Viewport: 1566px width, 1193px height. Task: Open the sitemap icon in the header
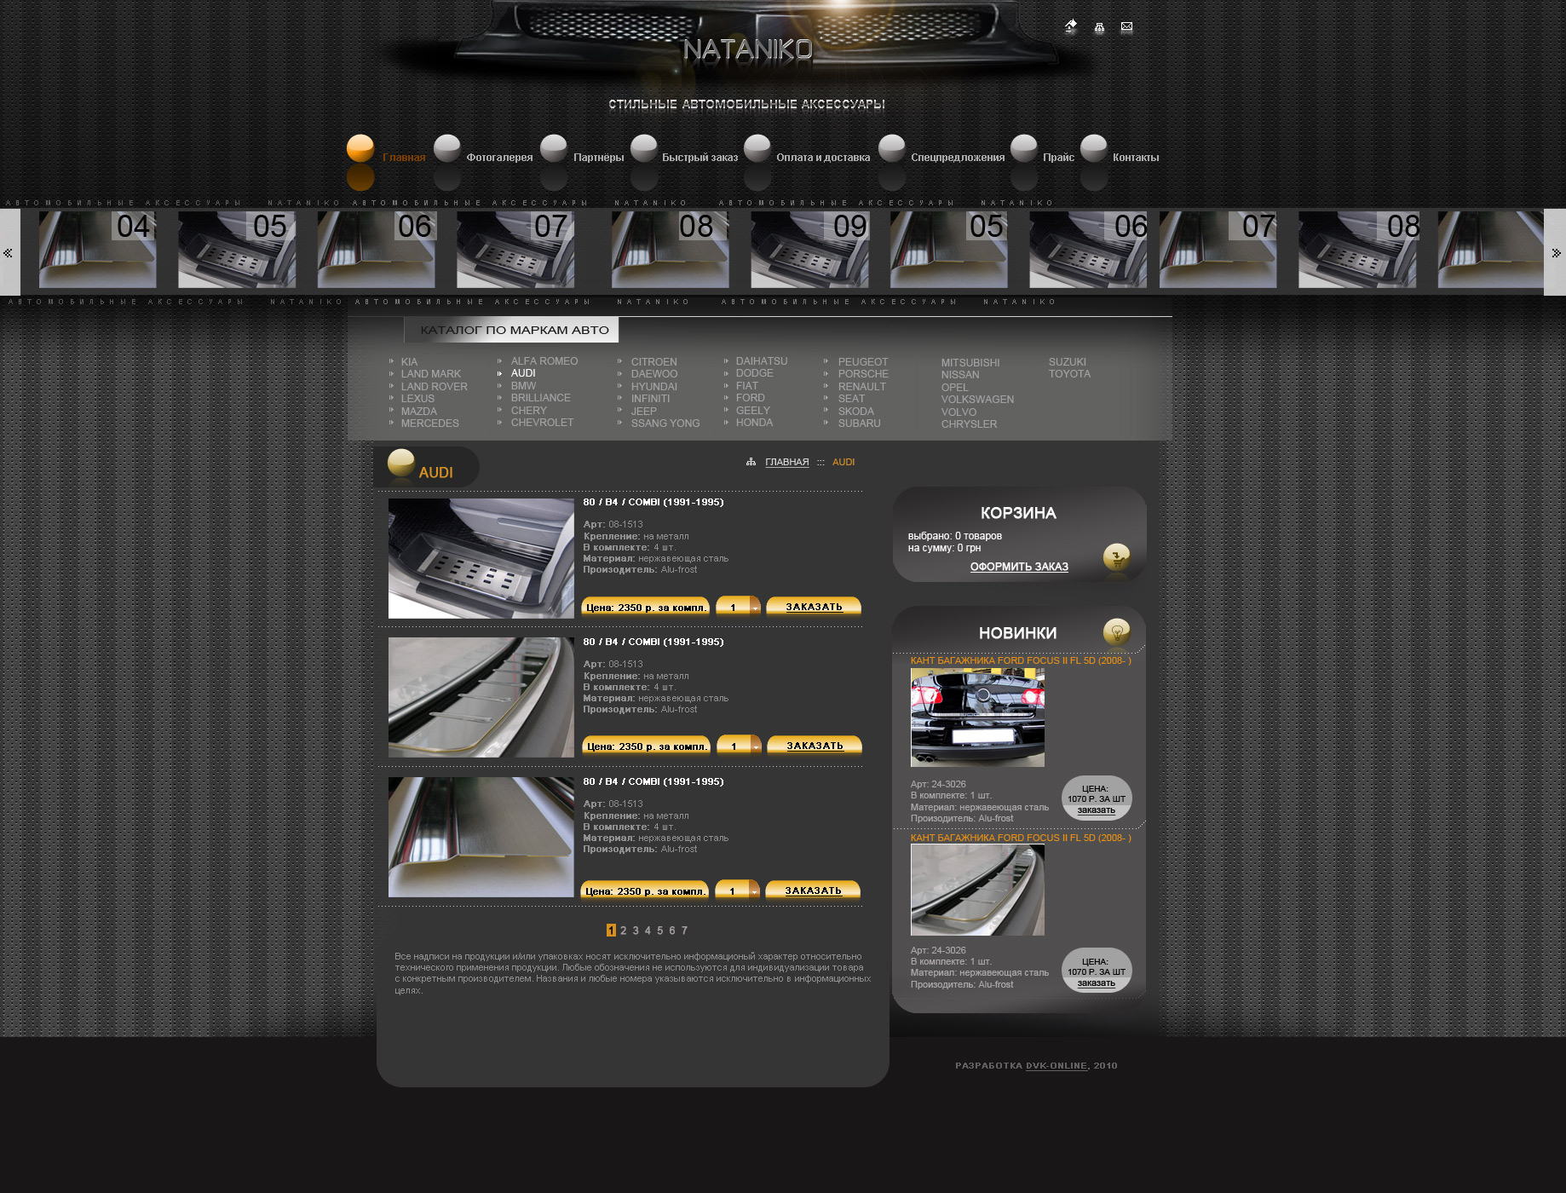pyautogui.click(x=1099, y=27)
